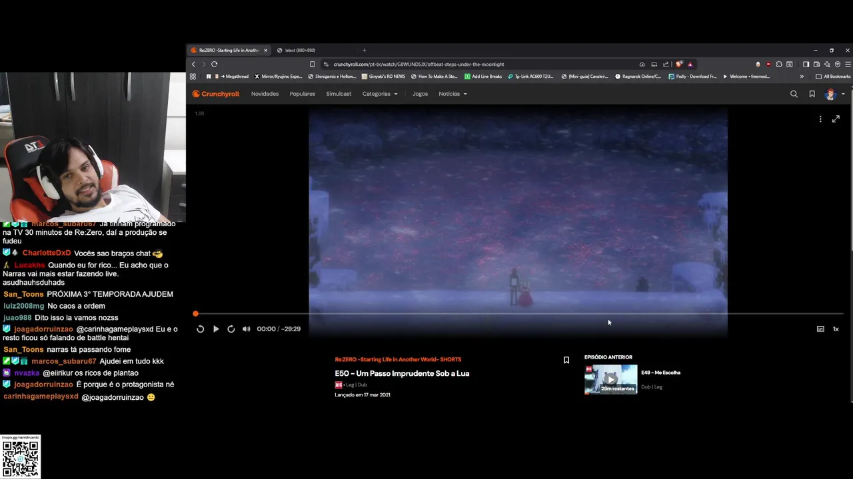Open the Ginyuki's RO NEWS bookmark
Screen dimensions: 853x479
coord(383,77)
